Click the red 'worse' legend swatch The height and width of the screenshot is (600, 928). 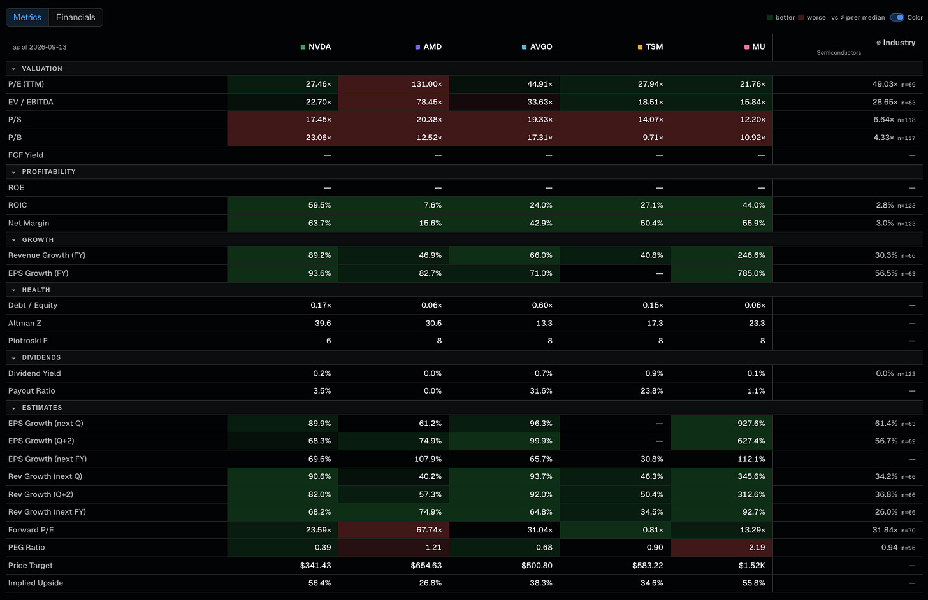click(801, 18)
